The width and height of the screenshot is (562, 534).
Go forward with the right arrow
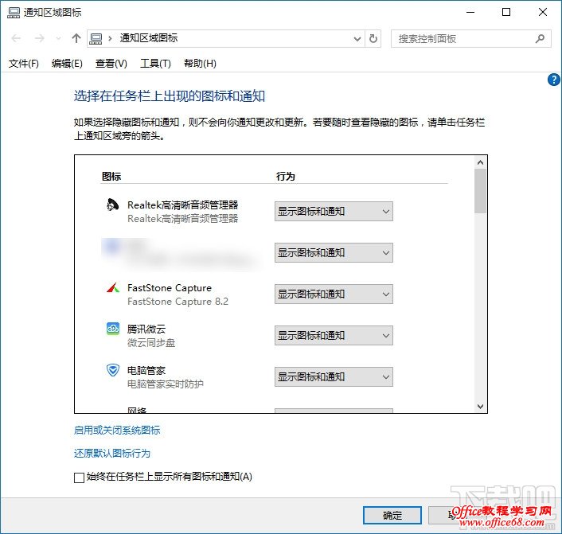click(39, 38)
